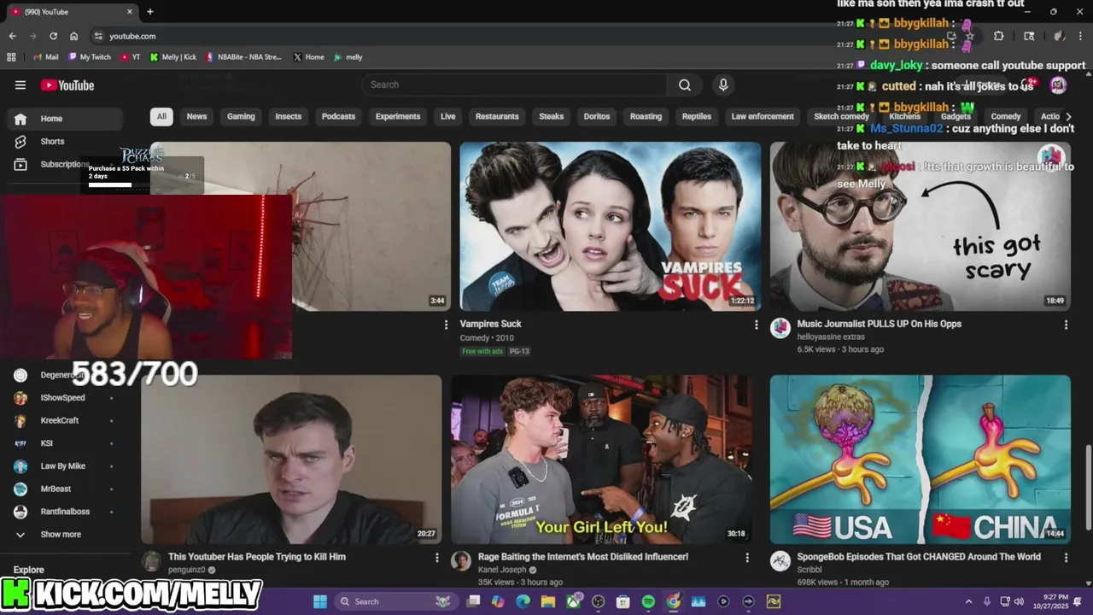Click the Scribbl channel avatar

(780, 561)
